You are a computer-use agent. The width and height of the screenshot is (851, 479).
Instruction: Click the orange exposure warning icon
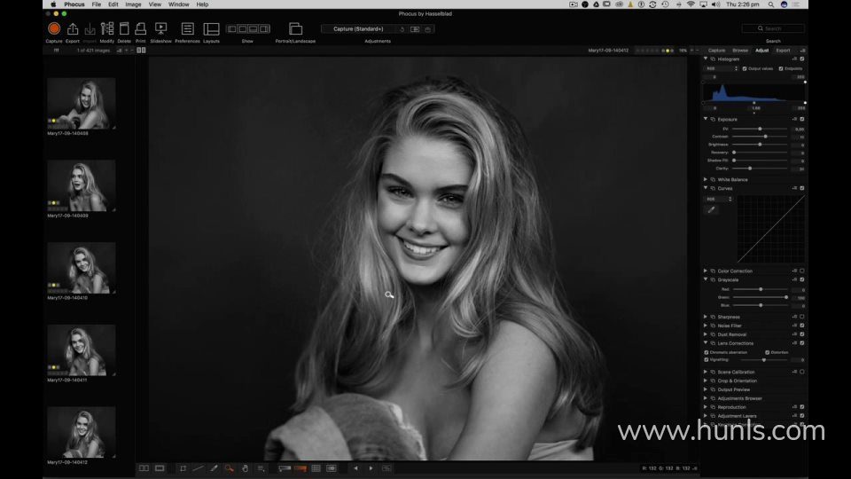click(x=301, y=468)
